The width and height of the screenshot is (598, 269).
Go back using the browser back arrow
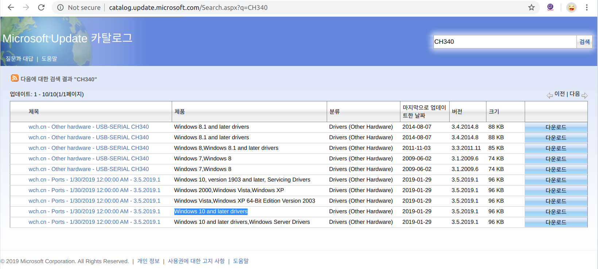click(x=11, y=7)
